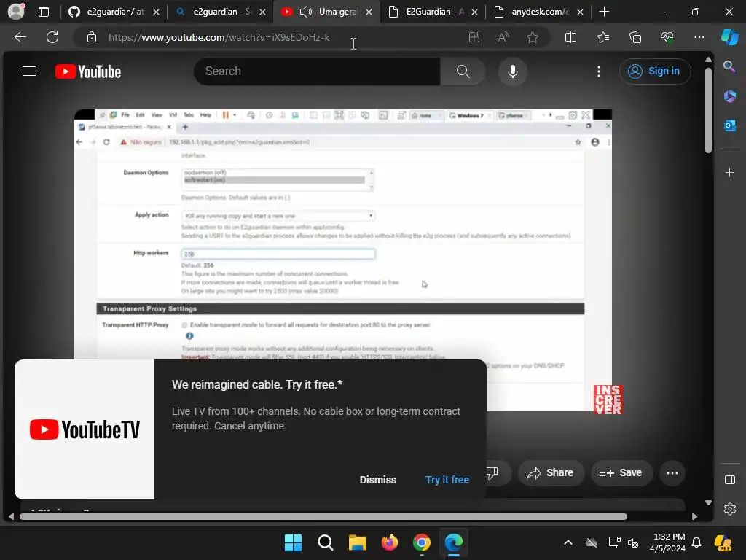Open the clock and calendar flyout
746x560 pixels.
(x=668, y=542)
